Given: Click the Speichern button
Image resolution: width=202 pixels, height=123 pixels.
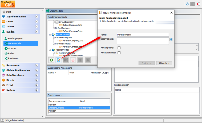Looking at the screenshot, I should [146, 63].
